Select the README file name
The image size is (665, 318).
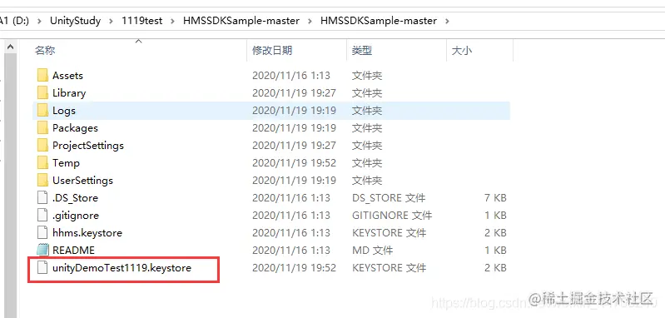pos(73,251)
